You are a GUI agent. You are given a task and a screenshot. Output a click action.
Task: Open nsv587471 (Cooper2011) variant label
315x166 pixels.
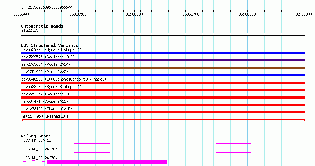45,101
